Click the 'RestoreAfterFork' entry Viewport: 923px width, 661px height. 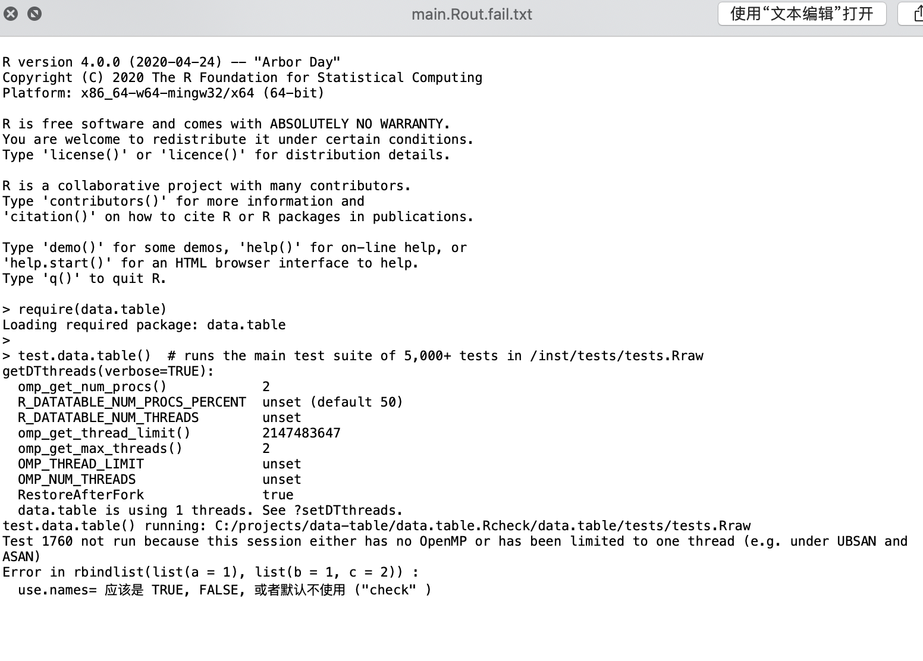(x=81, y=495)
